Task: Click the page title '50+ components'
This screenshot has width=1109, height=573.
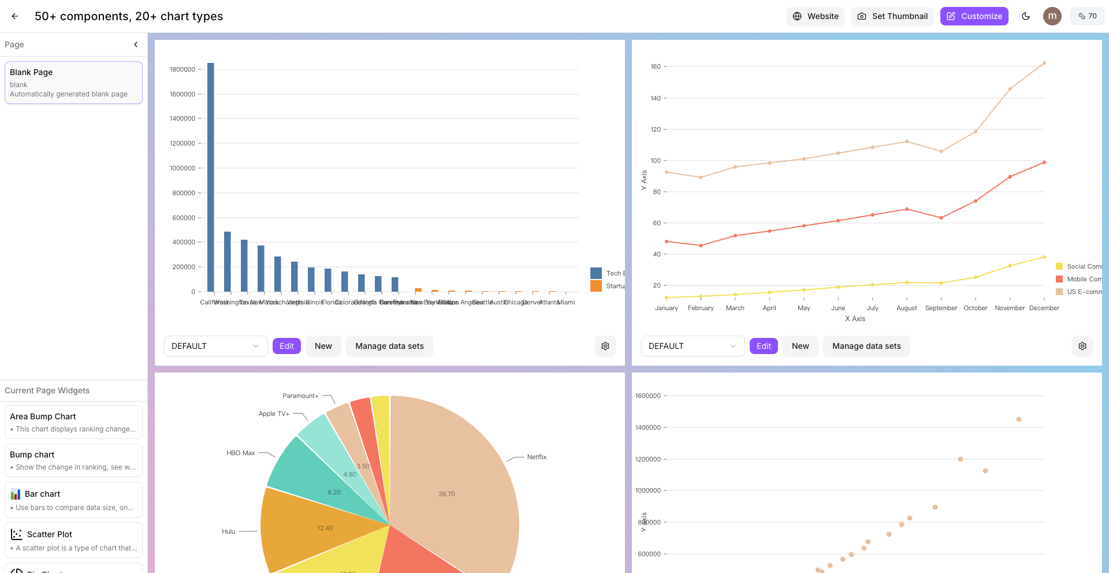Action: pyautogui.click(x=129, y=16)
